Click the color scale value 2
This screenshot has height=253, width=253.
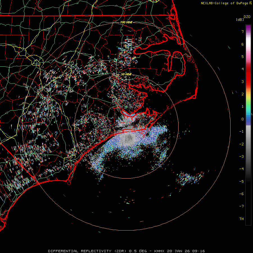[243, 94]
